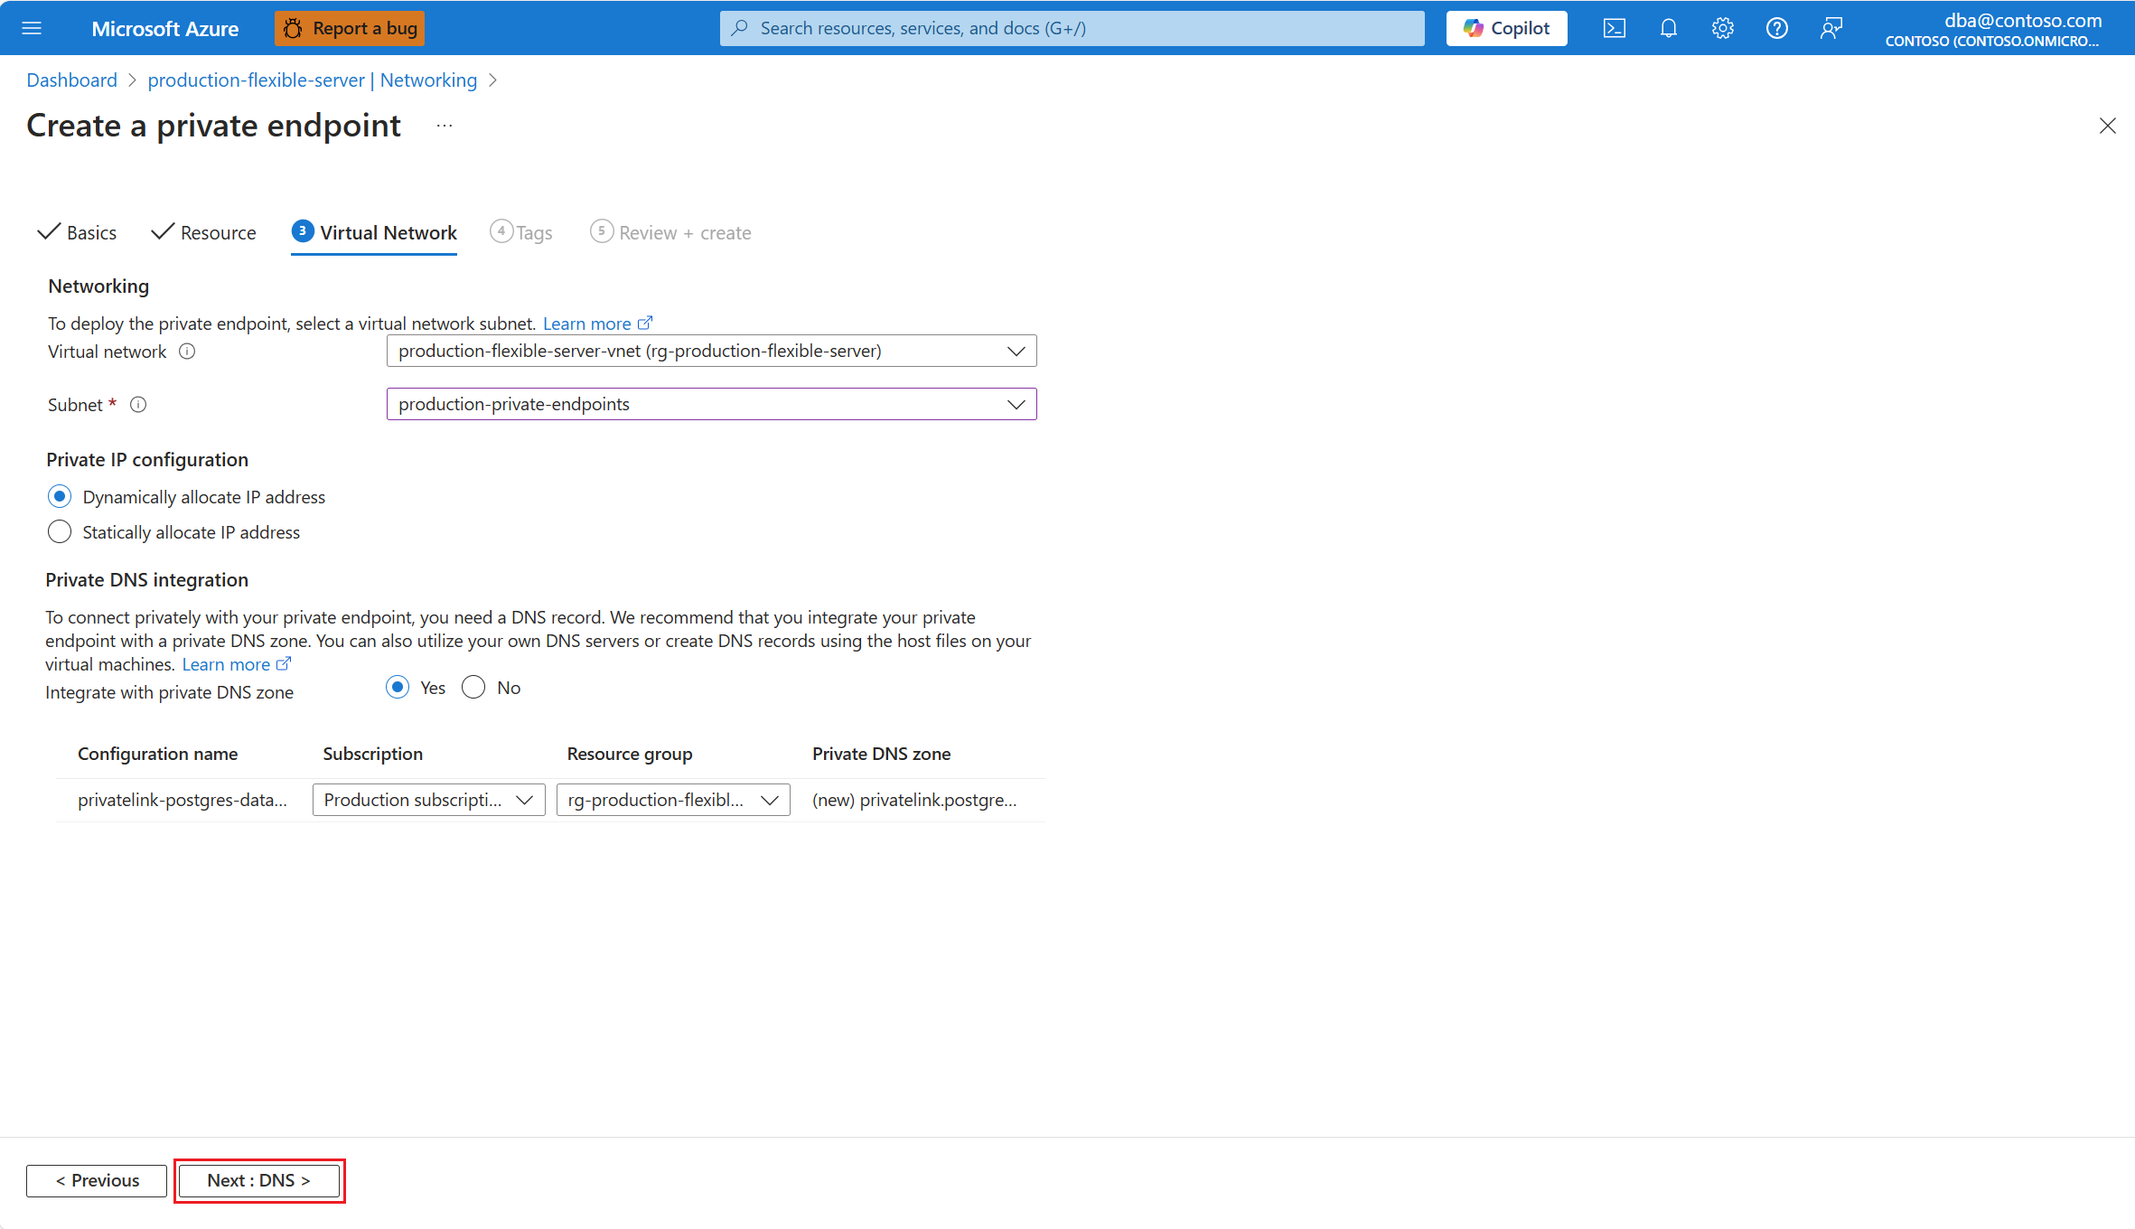
Task: Click the Subnet info icon
Action: 138,405
